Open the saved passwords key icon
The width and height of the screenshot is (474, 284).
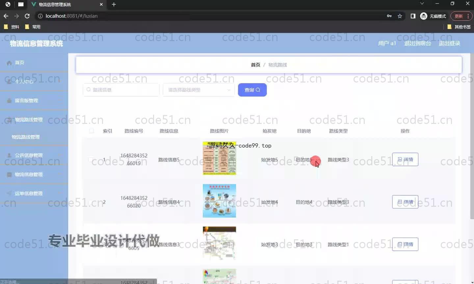click(x=389, y=16)
